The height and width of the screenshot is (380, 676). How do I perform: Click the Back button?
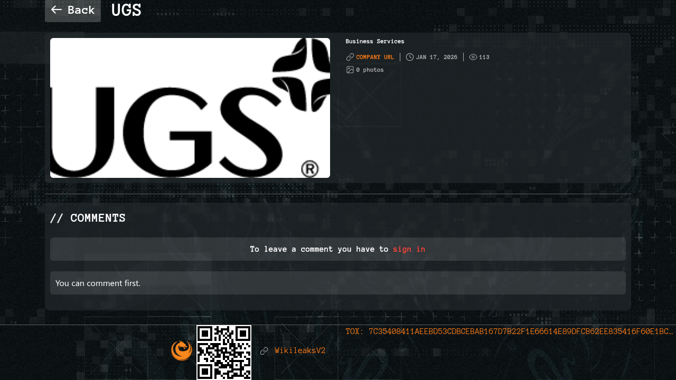73,10
